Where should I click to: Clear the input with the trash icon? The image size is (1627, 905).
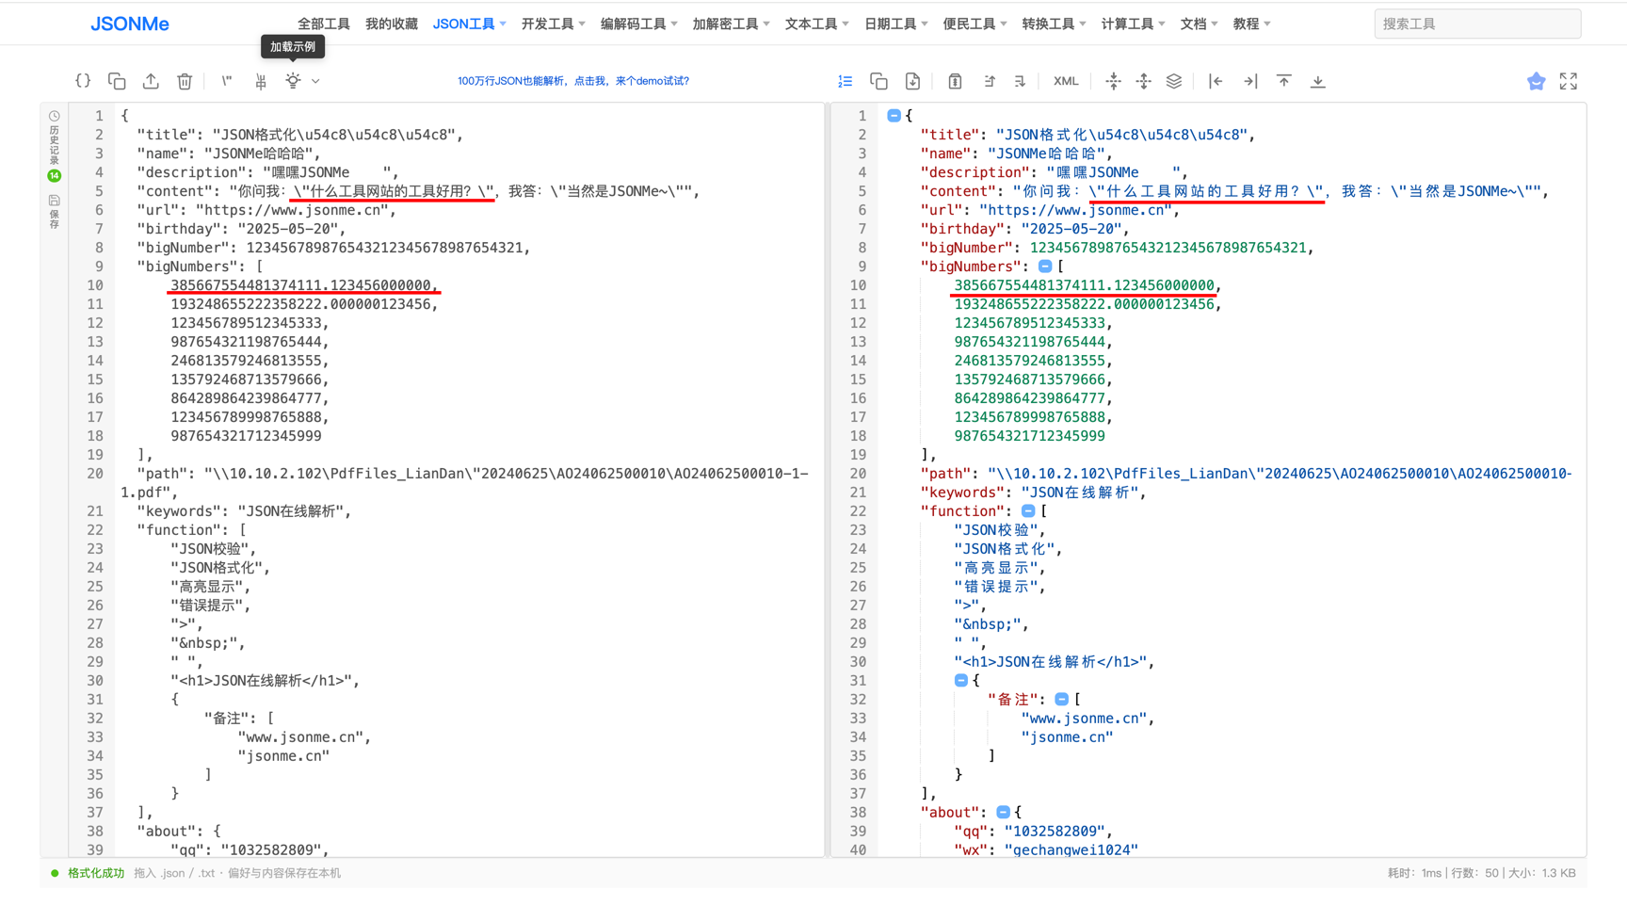(x=185, y=81)
